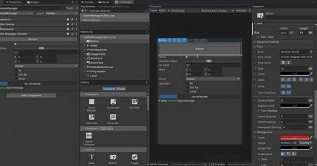
Task: Expand the Margin & Padding section
Action: 255,42
